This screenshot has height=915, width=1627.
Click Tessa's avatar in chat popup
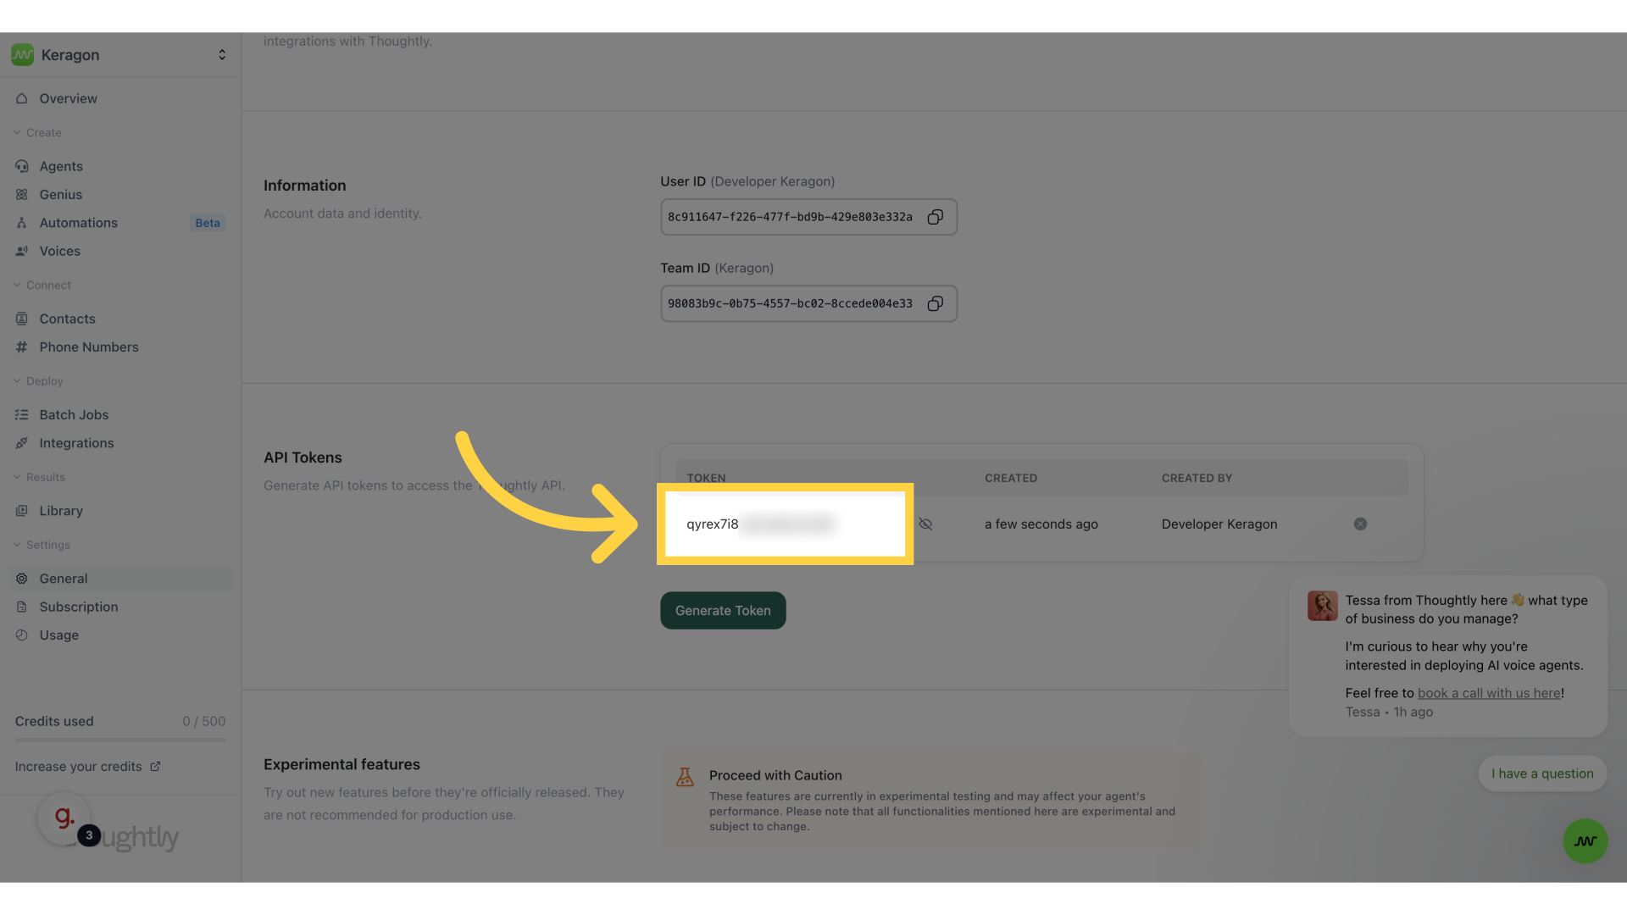click(x=1322, y=606)
